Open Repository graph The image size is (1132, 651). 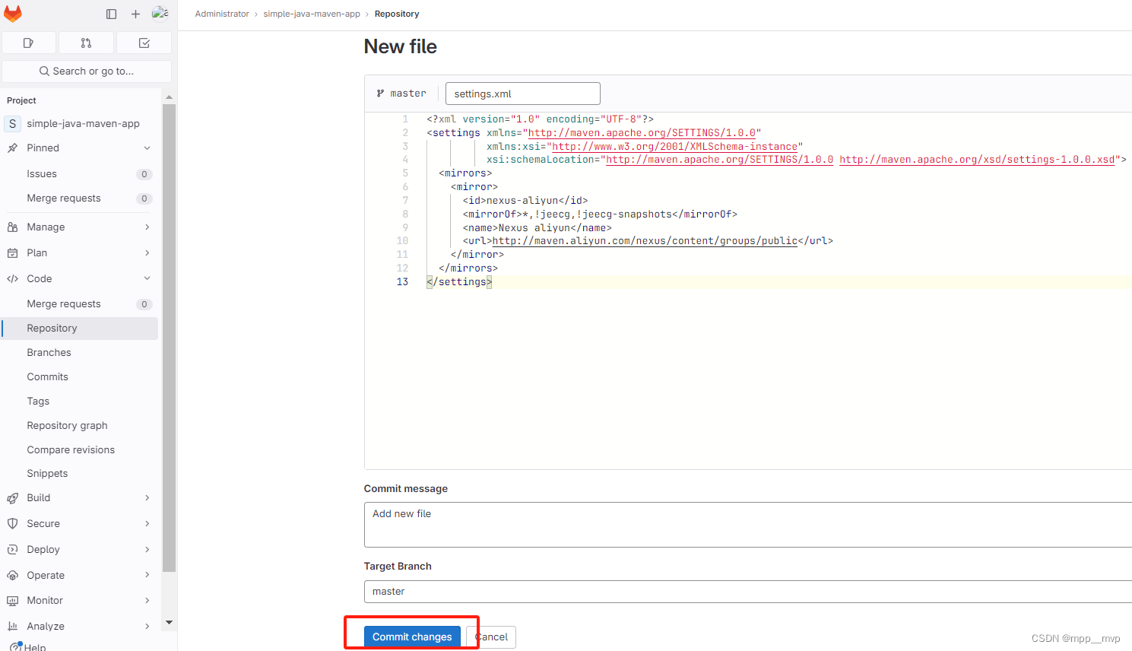80,426
